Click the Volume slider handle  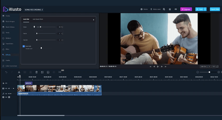point(41,27)
